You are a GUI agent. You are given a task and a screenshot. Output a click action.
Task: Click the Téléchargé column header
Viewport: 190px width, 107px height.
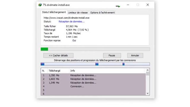pyautogui.click(x=58, y=71)
